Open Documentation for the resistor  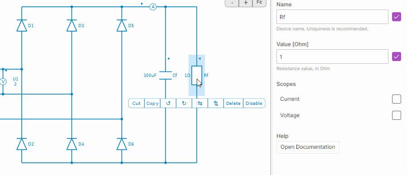pos(308,147)
